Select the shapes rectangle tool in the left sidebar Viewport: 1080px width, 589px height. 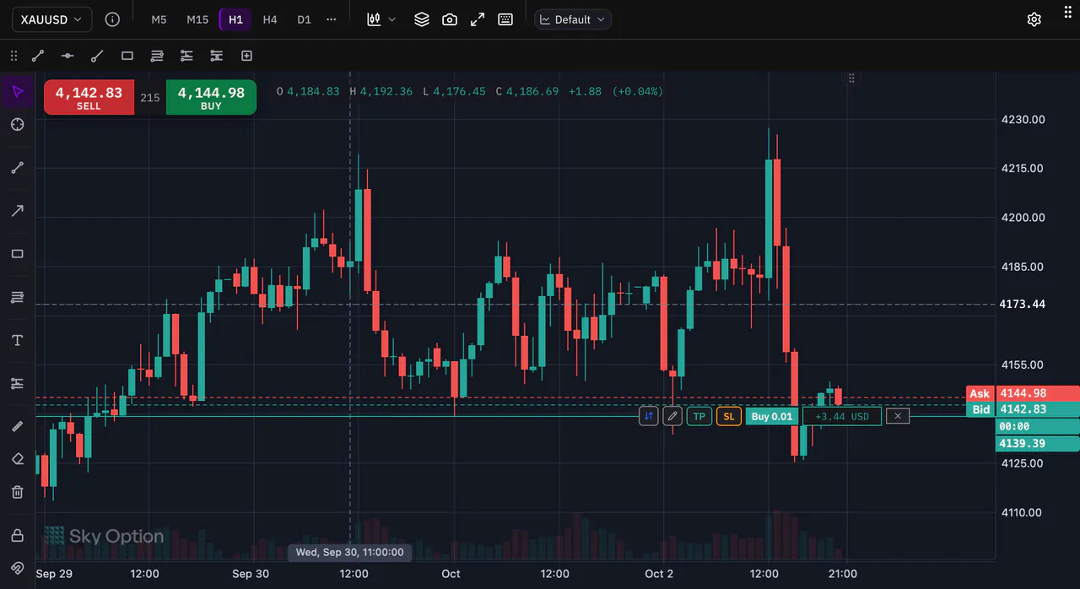point(18,254)
